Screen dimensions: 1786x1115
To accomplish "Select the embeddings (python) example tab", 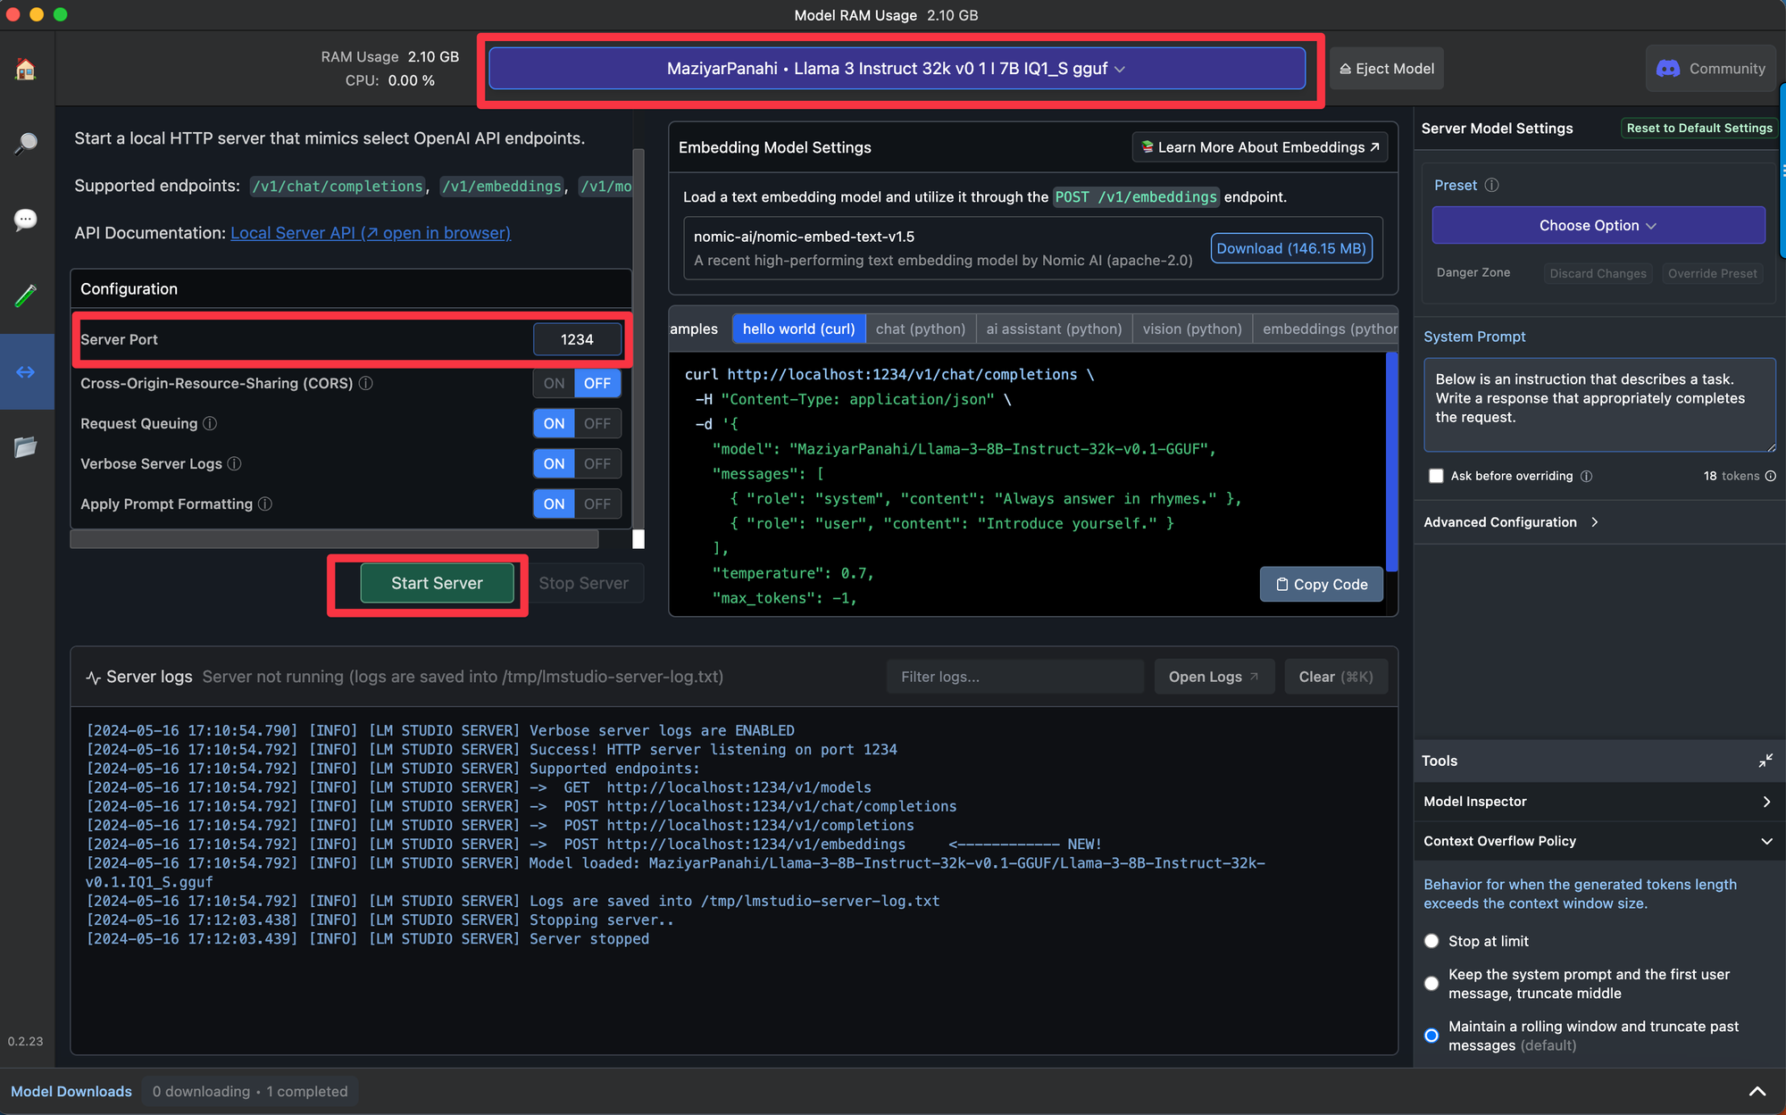I will pos(1326,329).
